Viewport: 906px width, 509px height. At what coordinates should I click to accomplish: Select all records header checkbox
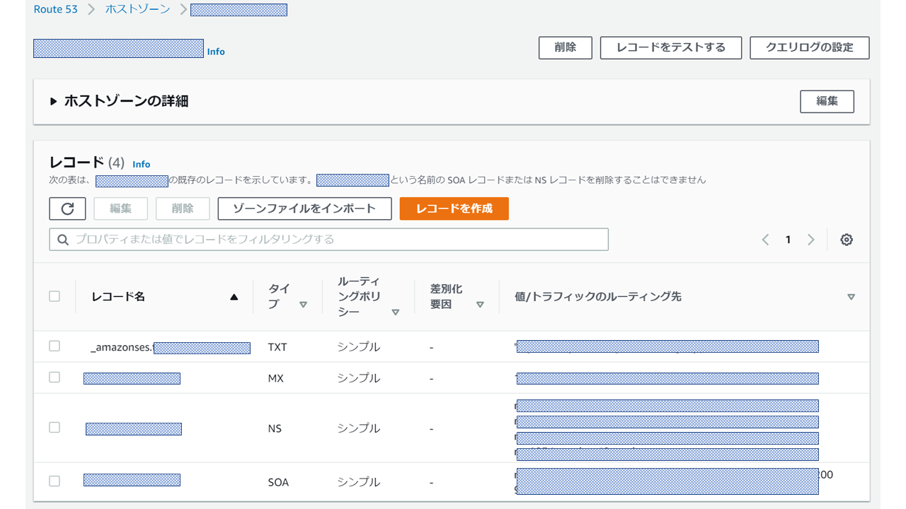(x=55, y=296)
